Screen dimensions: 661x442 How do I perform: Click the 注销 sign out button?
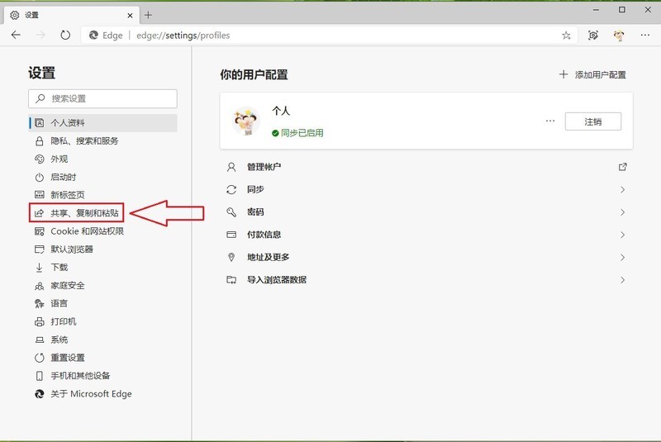(x=592, y=121)
